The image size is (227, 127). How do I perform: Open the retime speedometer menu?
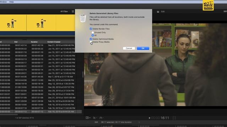tap(101, 118)
